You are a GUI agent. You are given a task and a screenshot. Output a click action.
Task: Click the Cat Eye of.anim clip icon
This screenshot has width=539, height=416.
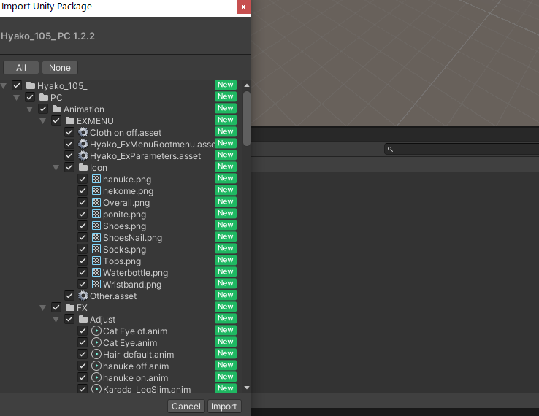tap(96, 331)
